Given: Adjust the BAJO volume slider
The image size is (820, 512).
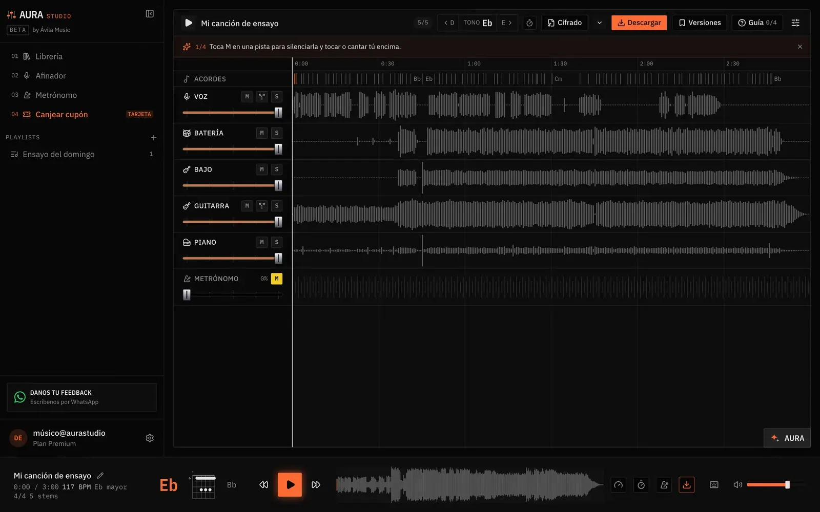Looking at the screenshot, I should 233,185.
